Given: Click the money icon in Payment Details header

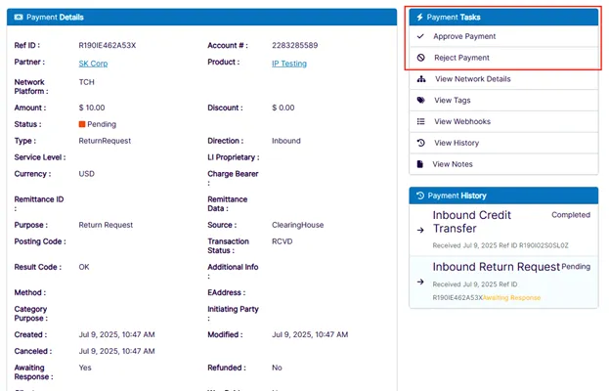Looking at the screenshot, I should click(19, 17).
